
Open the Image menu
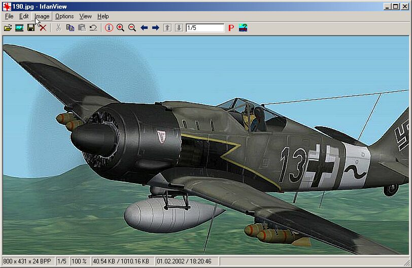point(42,16)
